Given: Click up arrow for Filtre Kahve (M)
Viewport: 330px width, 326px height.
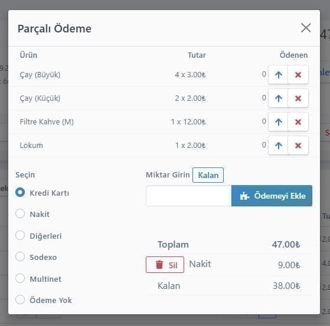Looking at the screenshot, I should coord(278,121).
